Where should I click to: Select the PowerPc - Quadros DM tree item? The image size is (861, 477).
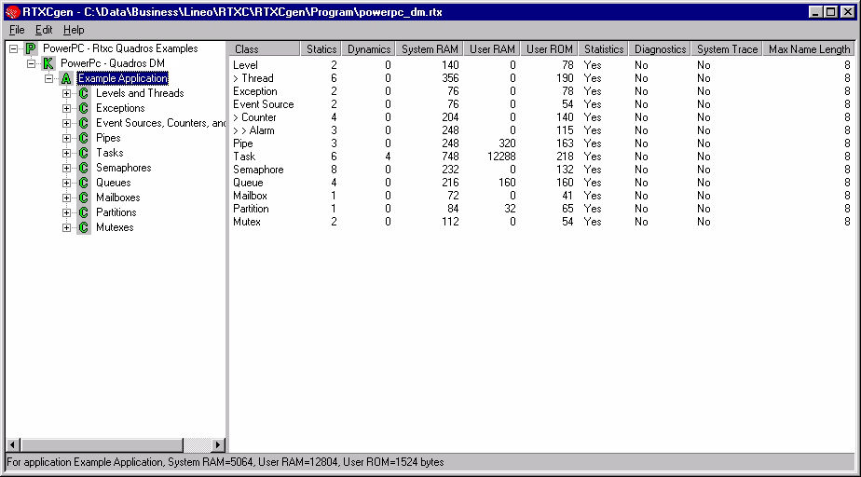click(113, 63)
